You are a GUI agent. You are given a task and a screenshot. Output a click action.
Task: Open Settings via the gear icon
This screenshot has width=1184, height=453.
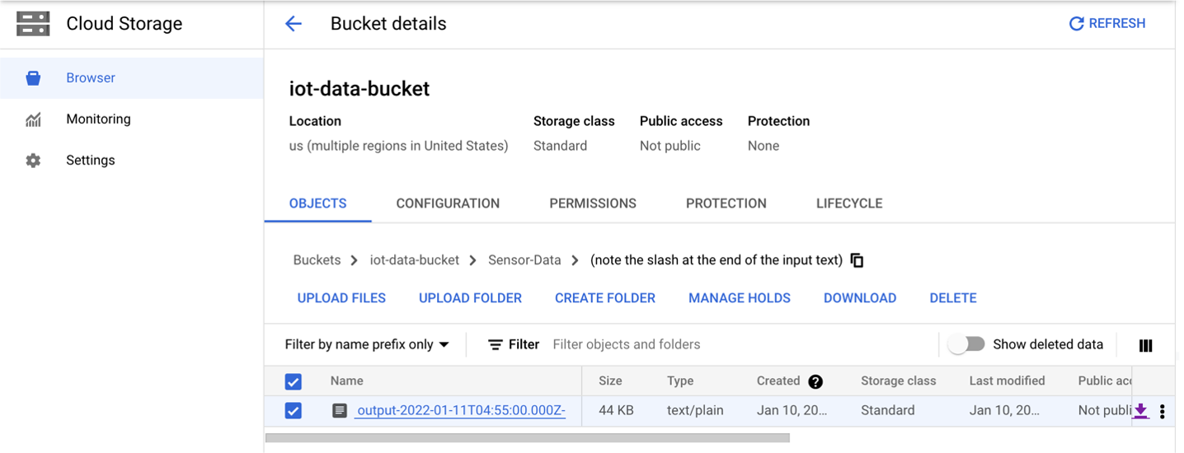coord(33,161)
